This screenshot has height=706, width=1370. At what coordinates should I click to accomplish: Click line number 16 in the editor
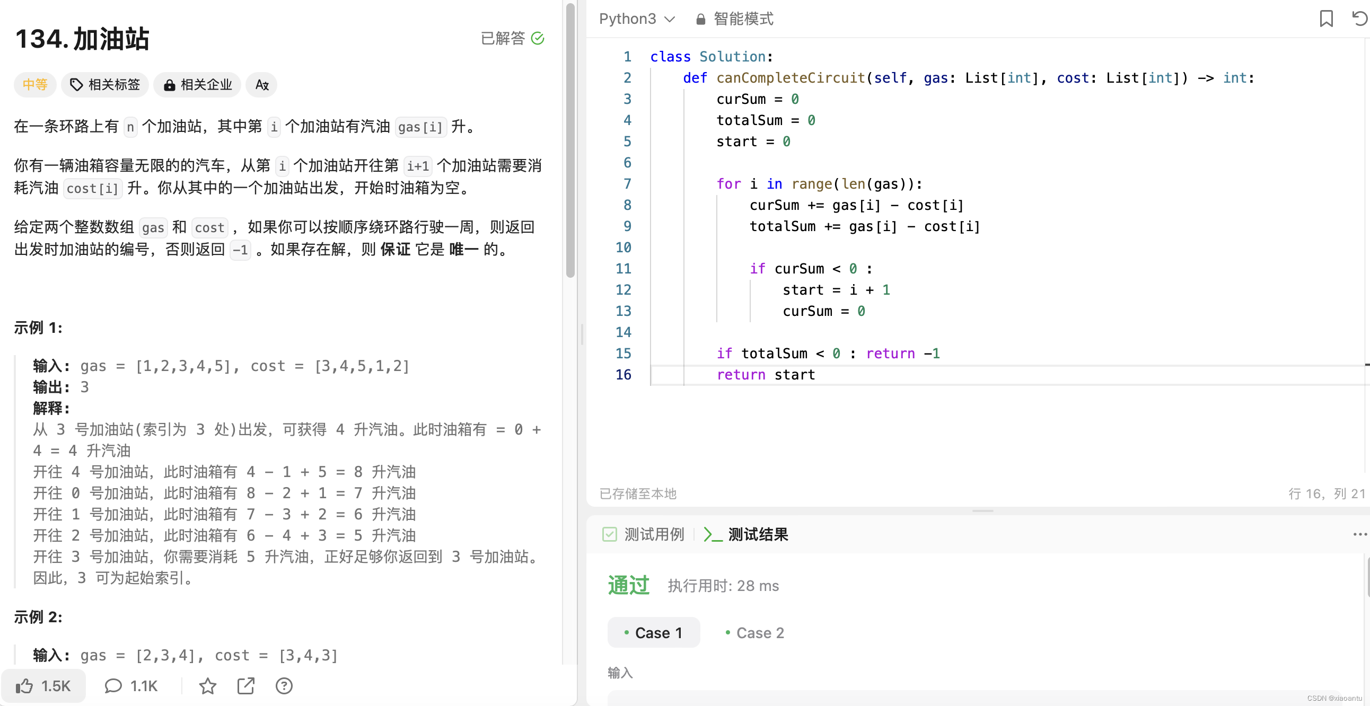point(623,375)
